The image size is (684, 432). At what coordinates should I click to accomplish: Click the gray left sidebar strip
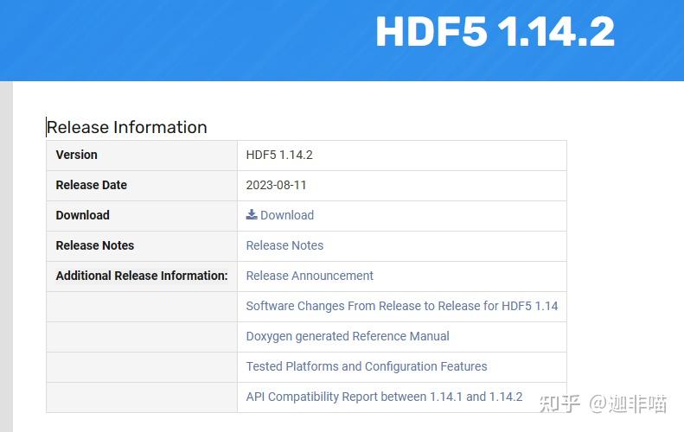click(6, 257)
